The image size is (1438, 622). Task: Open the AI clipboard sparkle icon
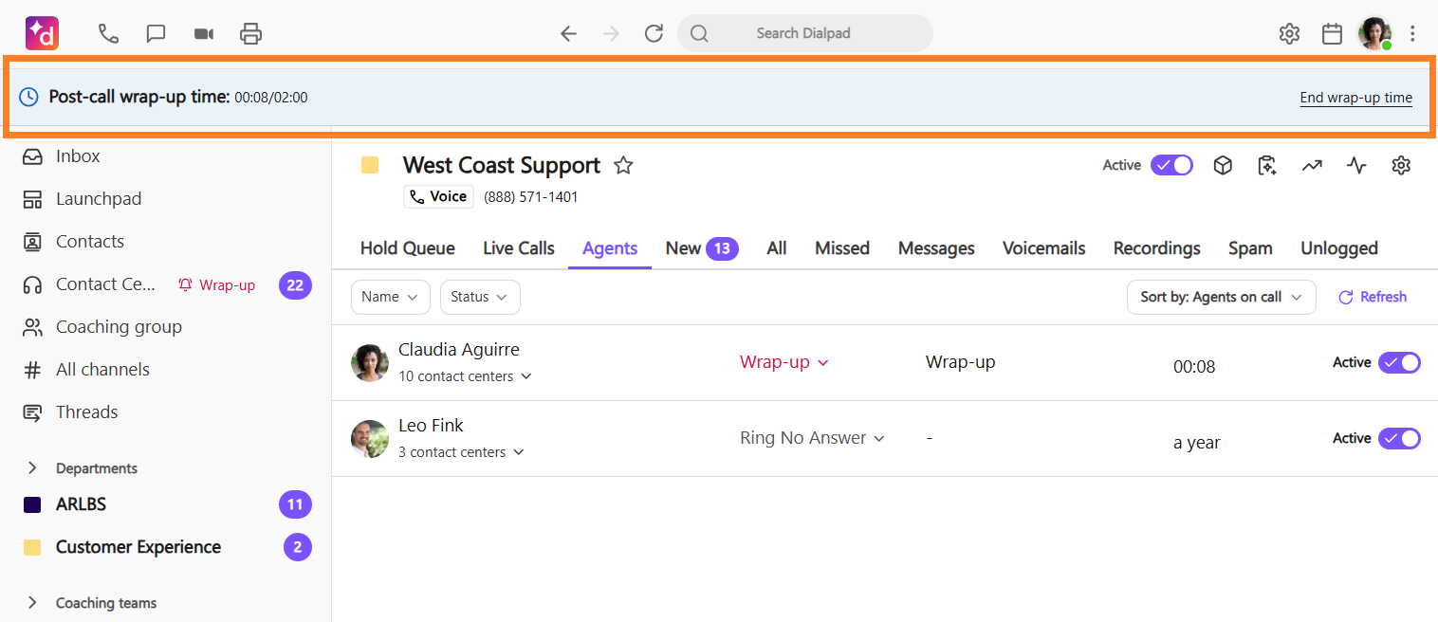pyautogui.click(x=1267, y=165)
